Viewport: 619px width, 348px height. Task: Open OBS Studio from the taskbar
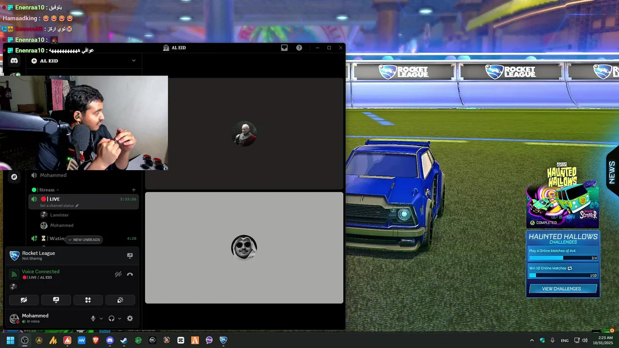[25, 340]
